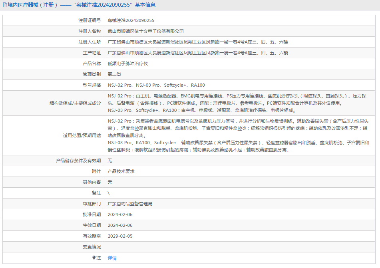Click the 2024-02-06 value in 批准日期 row
The image size is (380, 268).
pyautogui.click(x=120, y=215)
